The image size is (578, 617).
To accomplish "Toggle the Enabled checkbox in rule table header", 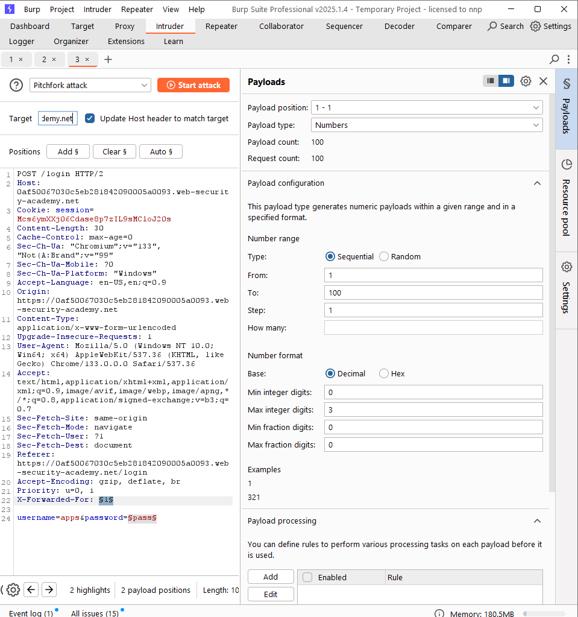I will (x=307, y=577).
